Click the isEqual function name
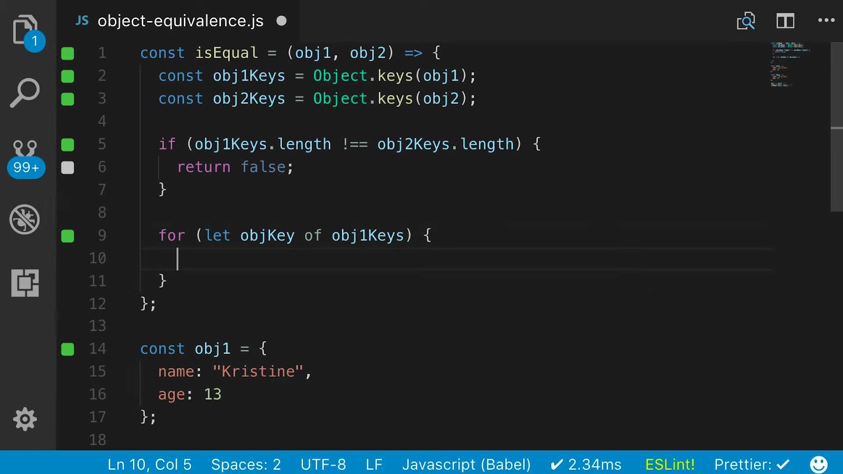 point(227,53)
